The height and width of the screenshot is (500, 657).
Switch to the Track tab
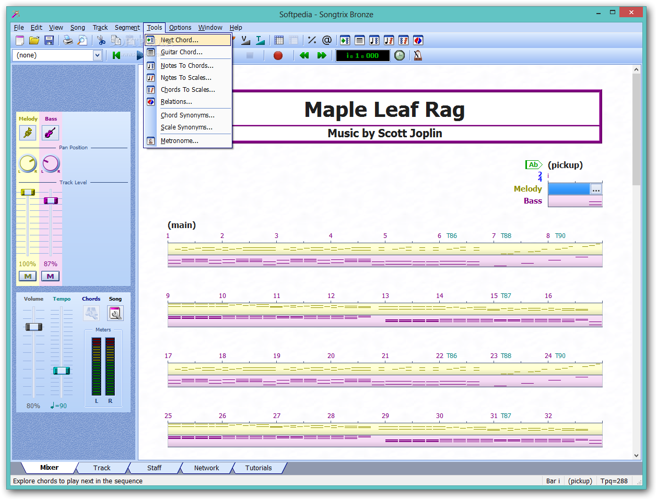point(102,468)
